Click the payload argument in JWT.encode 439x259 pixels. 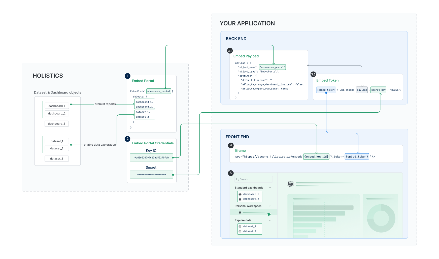362,90
